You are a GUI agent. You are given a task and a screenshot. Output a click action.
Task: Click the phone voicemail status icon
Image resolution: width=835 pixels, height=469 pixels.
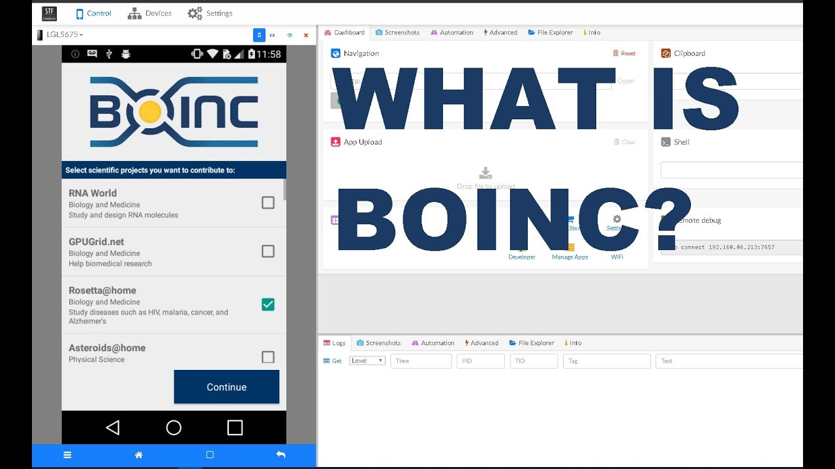[92, 54]
